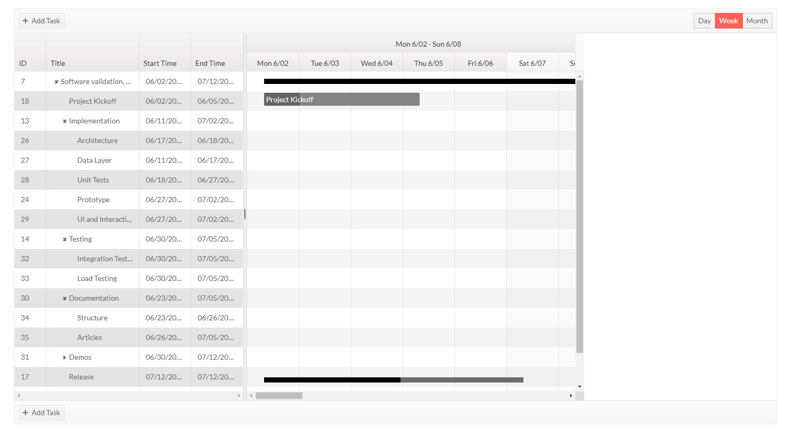Select the Unit Tests task row
This screenshot has width=801, height=439.
coord(93,180)
